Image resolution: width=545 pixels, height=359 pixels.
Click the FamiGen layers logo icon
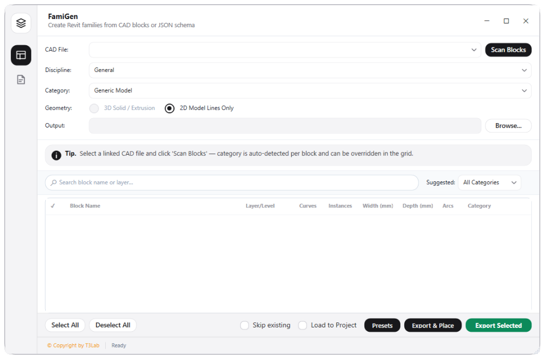pos(21,23)
